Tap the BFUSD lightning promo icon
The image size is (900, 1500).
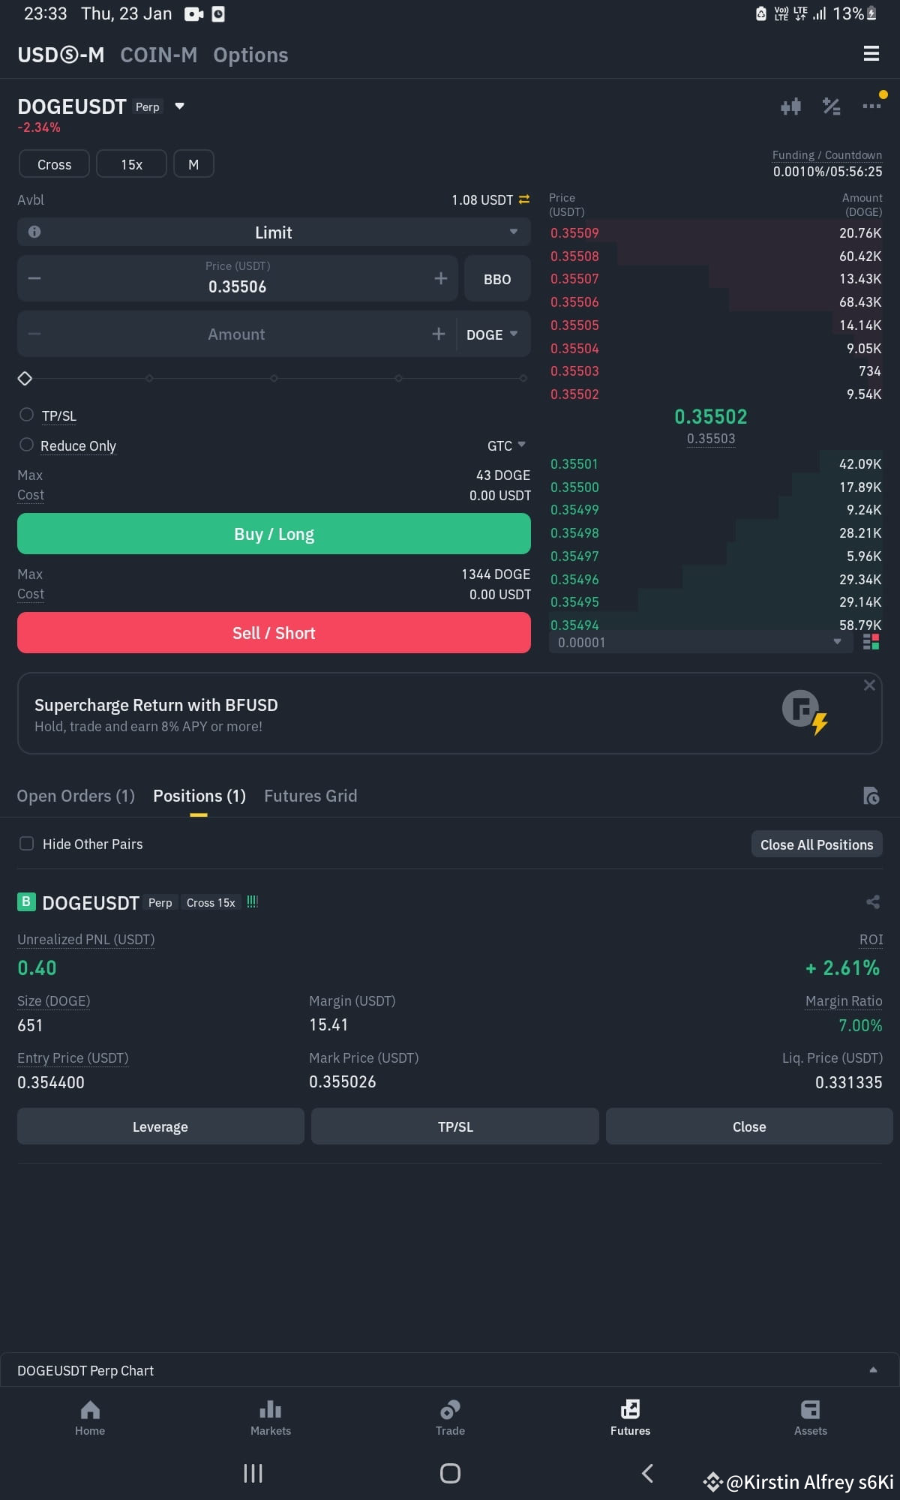805,712
